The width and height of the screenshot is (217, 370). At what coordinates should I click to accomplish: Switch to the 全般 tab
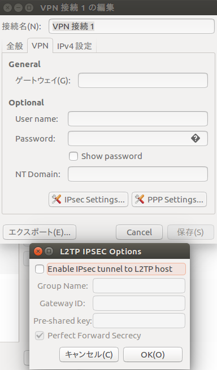point(15,46)
